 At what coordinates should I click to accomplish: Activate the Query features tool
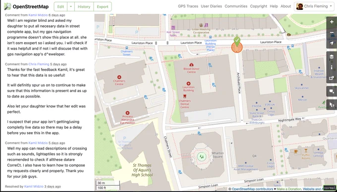[332, 105]
